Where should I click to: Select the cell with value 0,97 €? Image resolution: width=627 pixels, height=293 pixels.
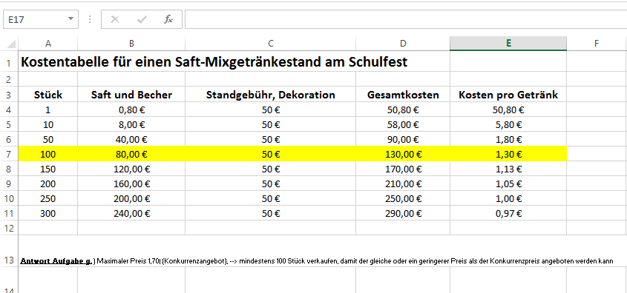coord(508,213)
